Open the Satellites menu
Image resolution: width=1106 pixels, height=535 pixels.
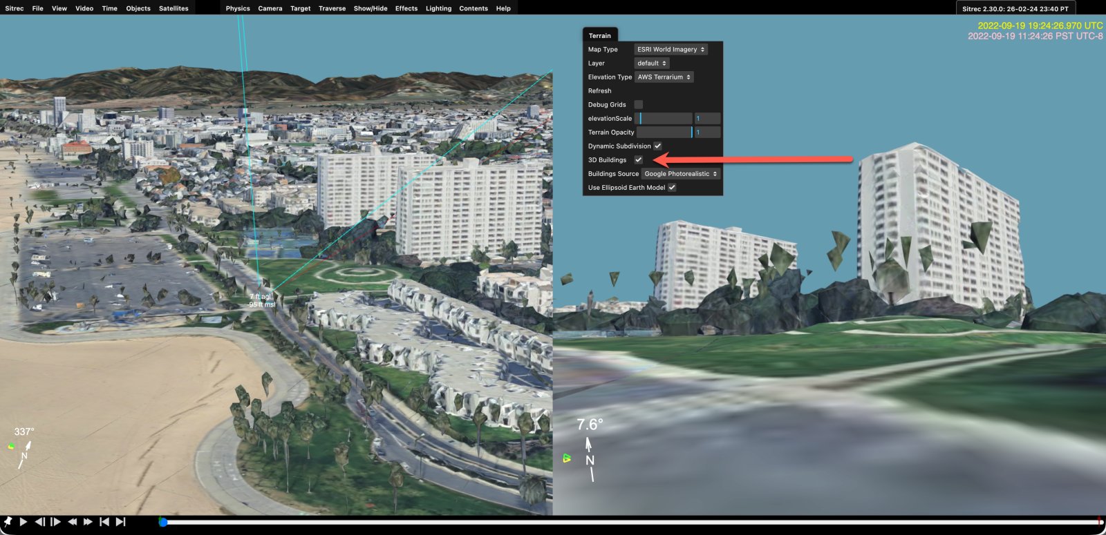[x=174, y=8]
